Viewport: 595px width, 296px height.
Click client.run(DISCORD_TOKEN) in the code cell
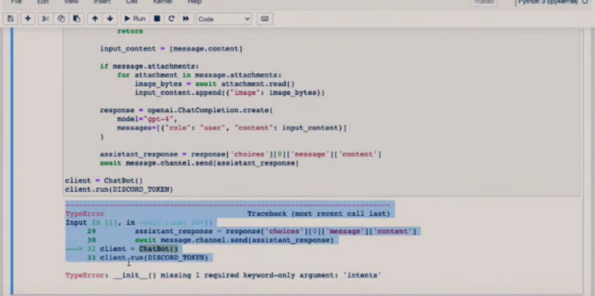click(x=119, y=190)
